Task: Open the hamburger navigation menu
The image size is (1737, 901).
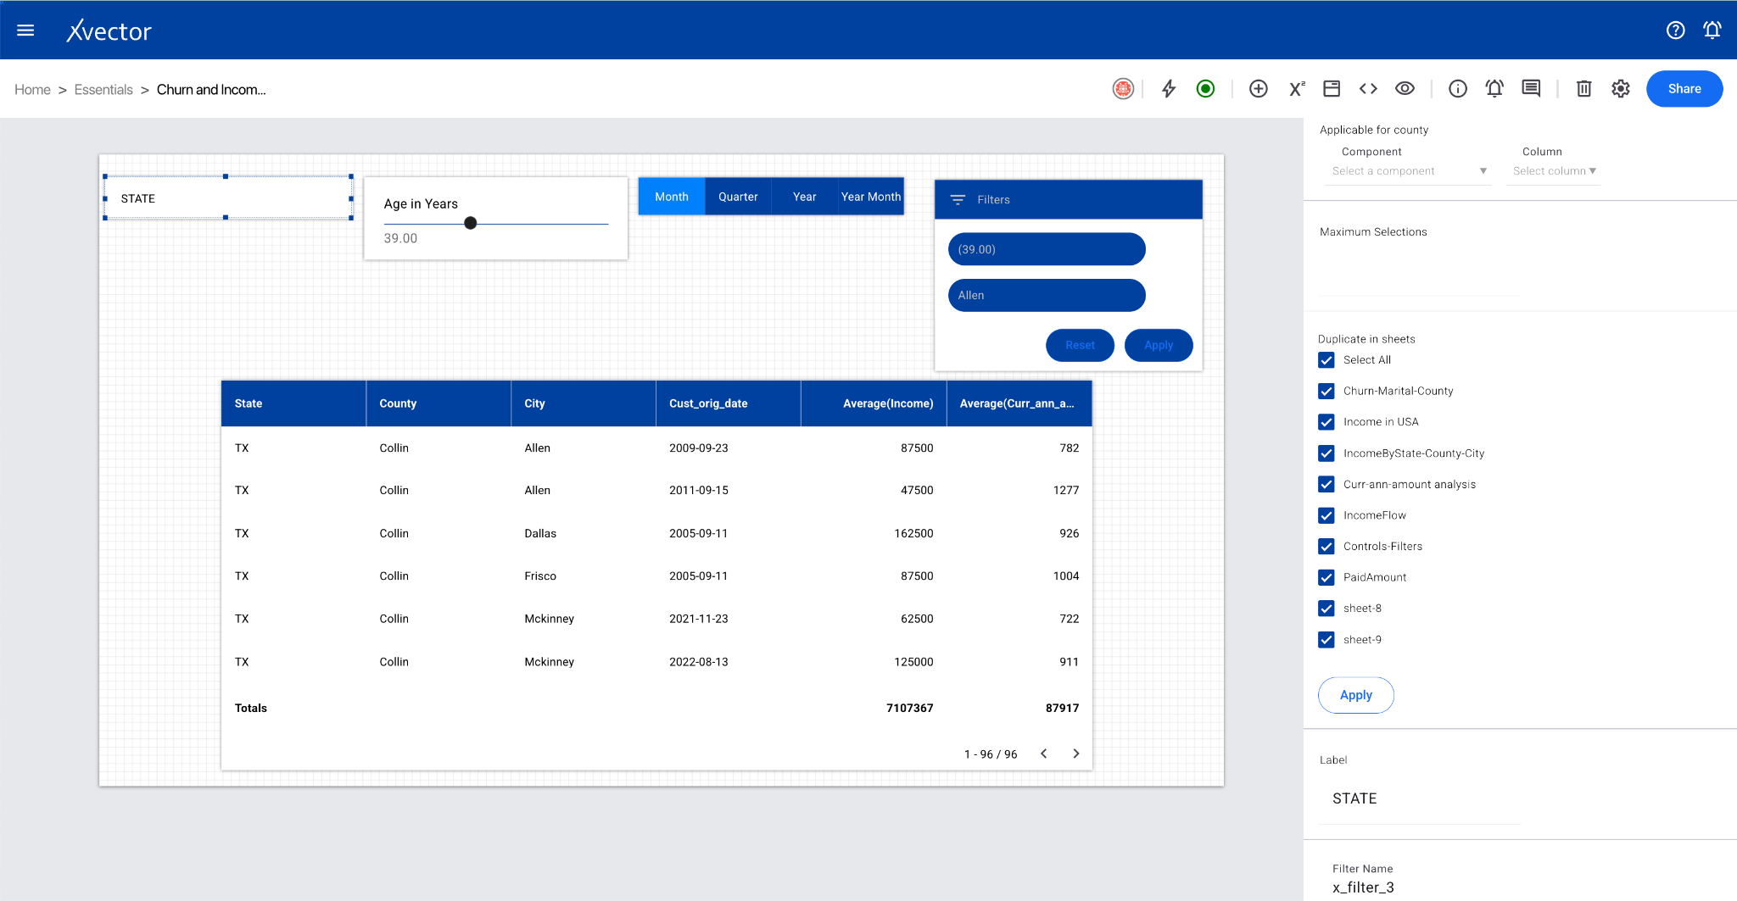Action: (x=25, y=31)
